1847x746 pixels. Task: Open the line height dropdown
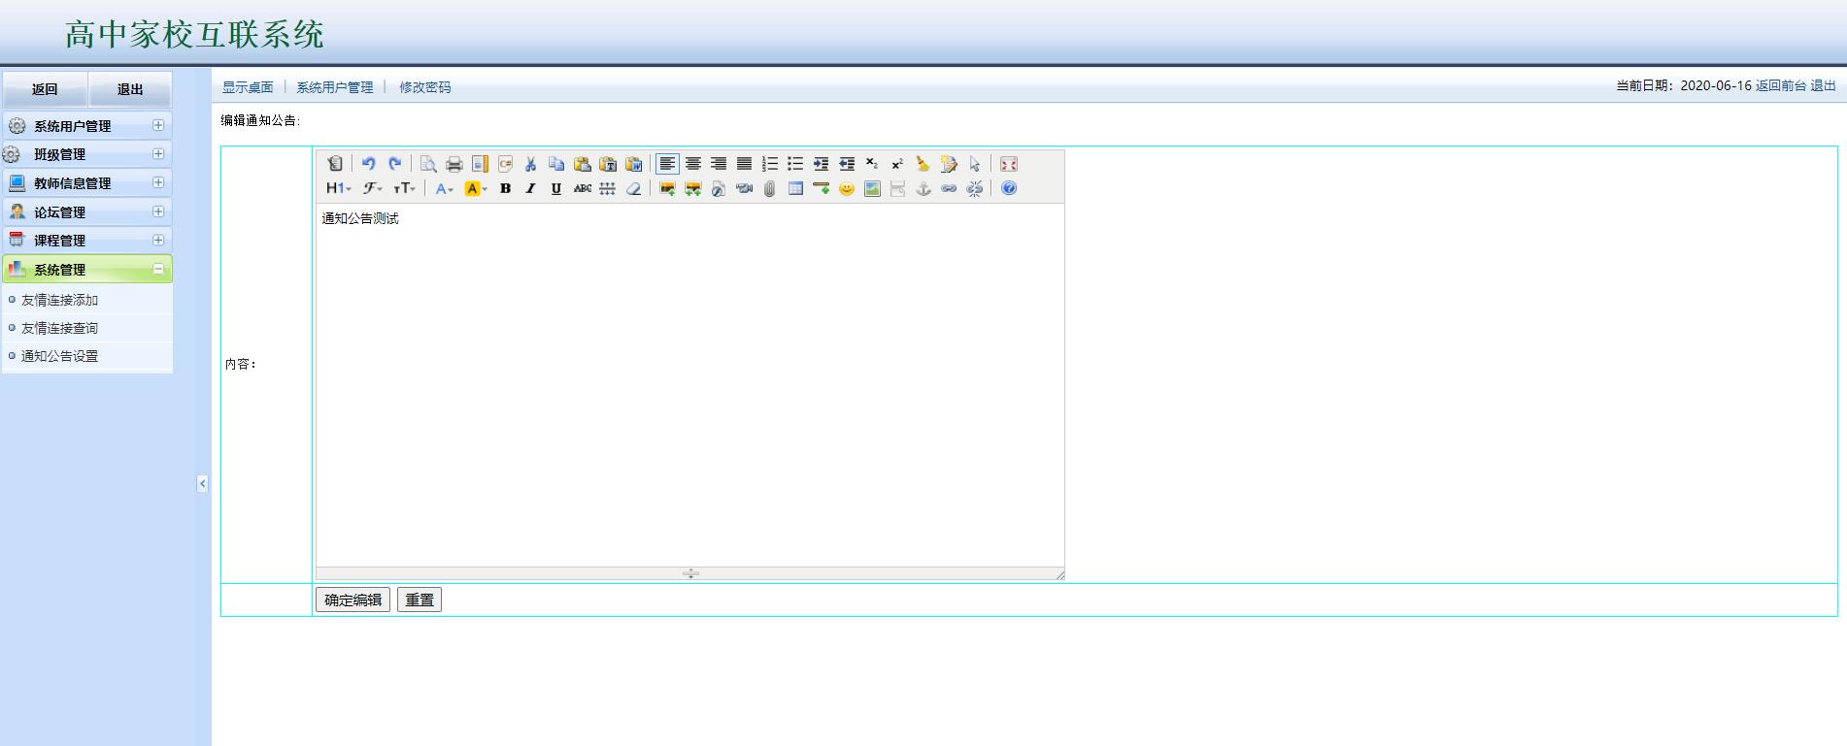(608, 188)
